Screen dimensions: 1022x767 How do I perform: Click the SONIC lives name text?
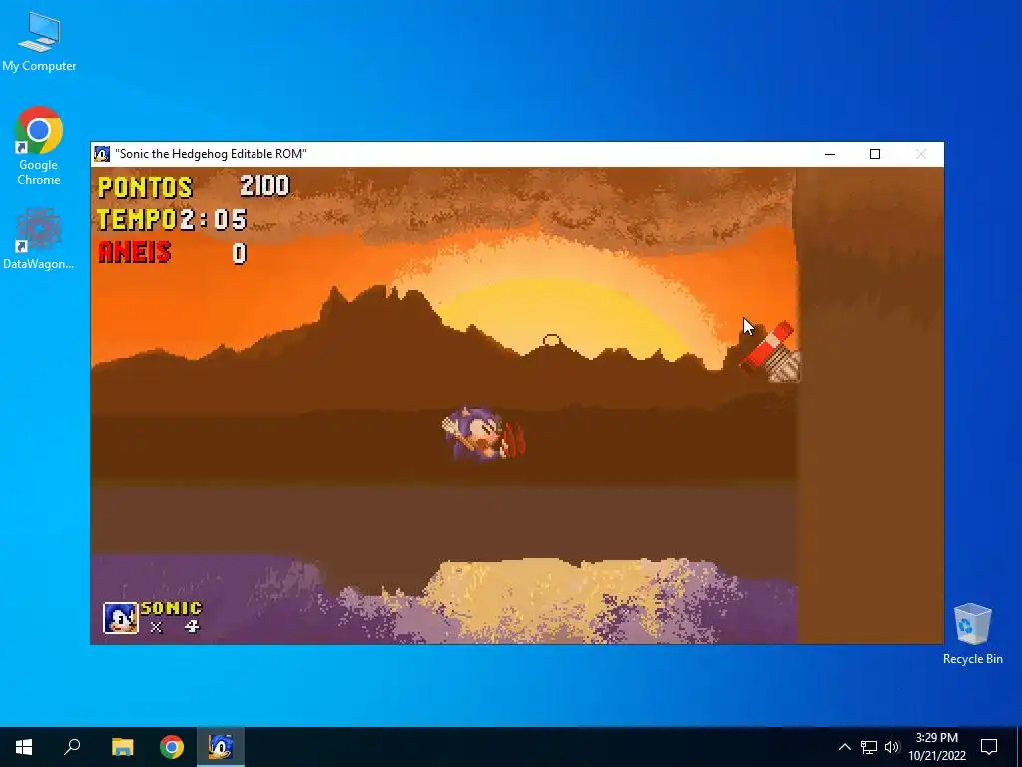pos(172,608)
